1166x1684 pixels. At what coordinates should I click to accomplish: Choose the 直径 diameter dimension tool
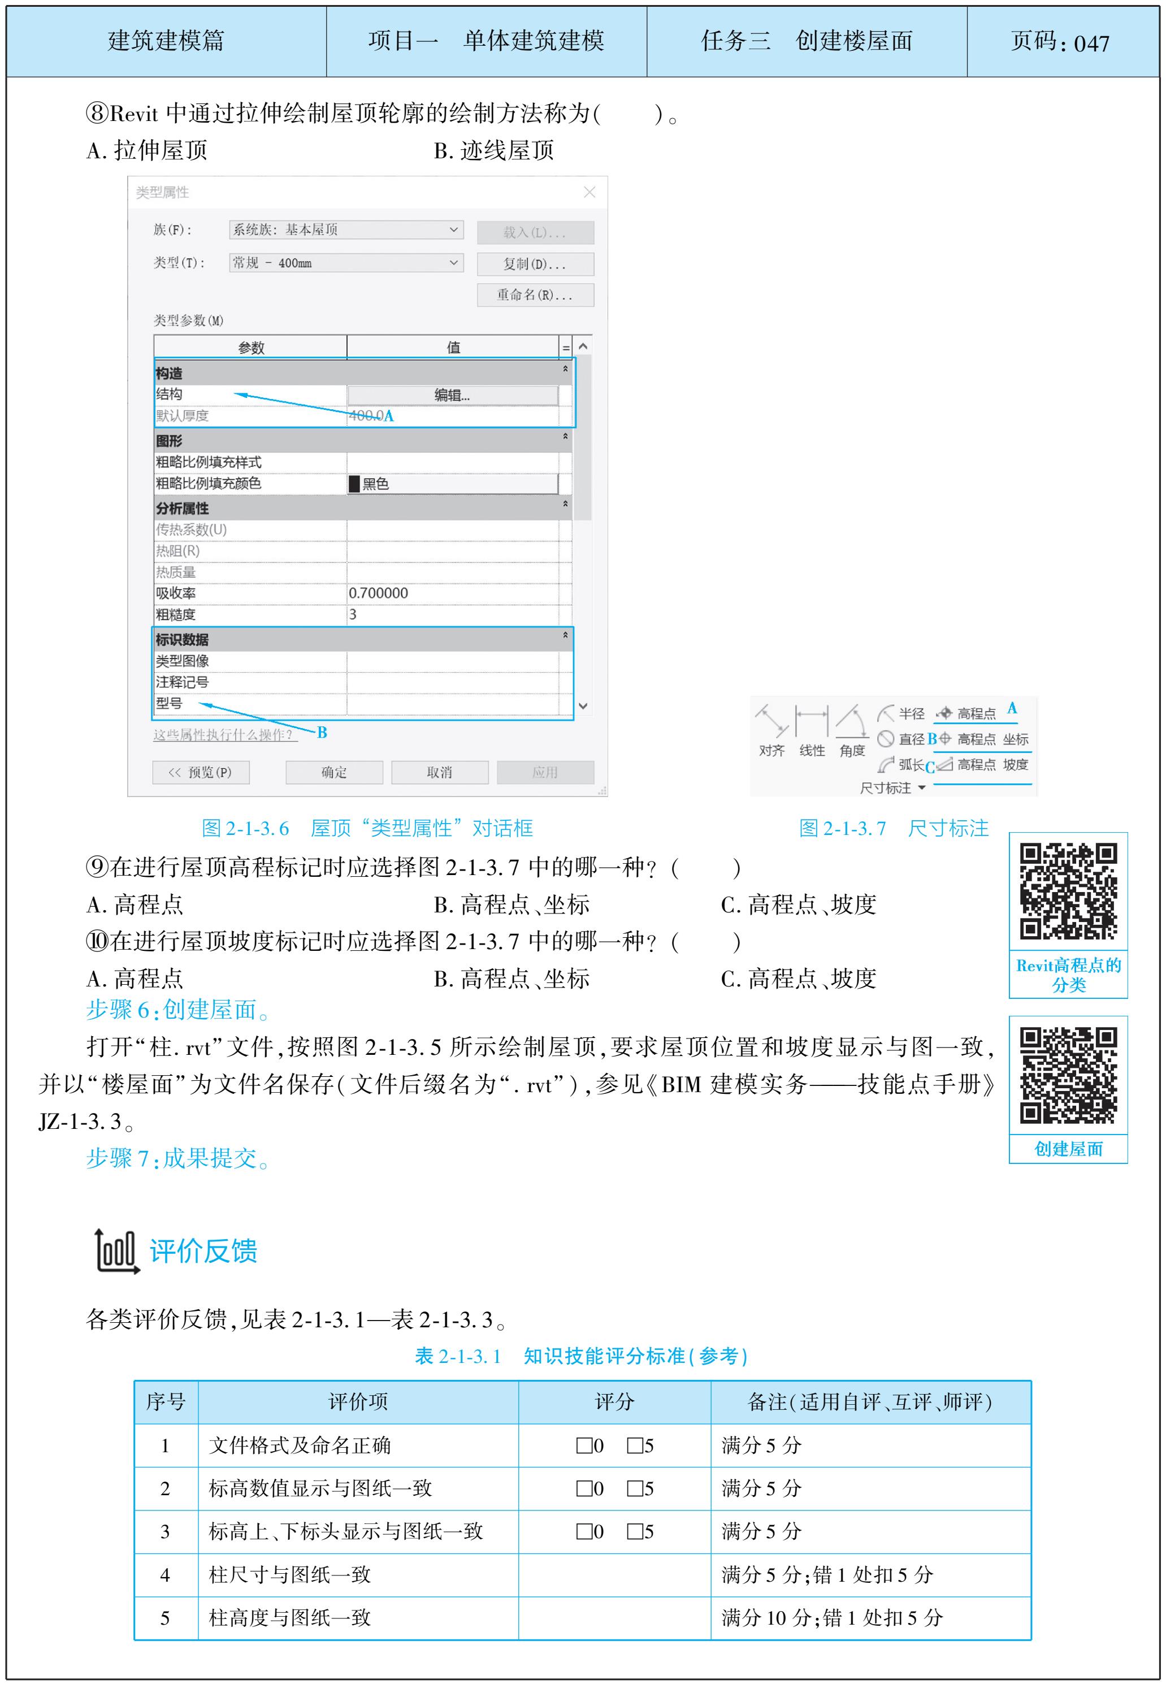(x=901, y=739)
